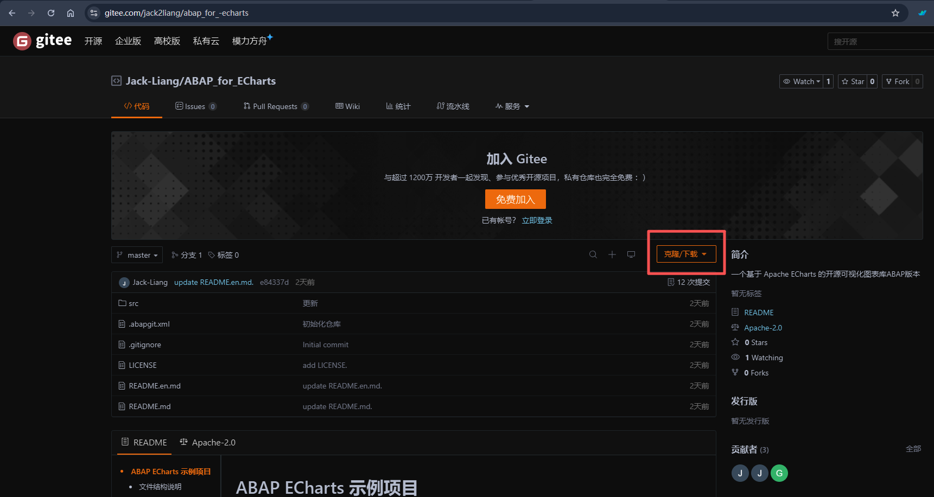Viewport: 934px width, 497px height.
Task: Open LICENSE file
Action: 143,365
